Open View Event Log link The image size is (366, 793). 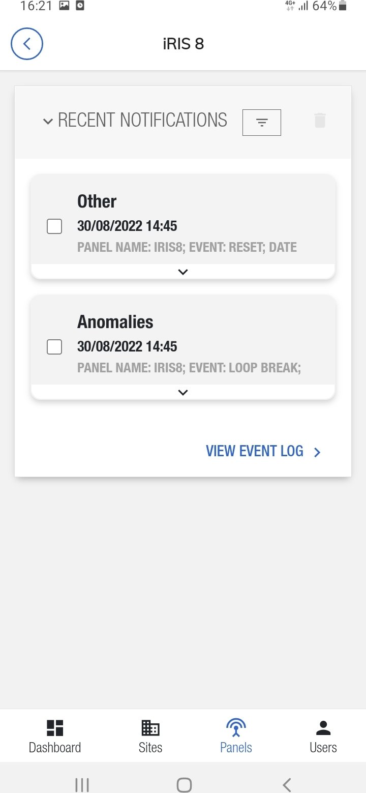(x=254, y=451)
